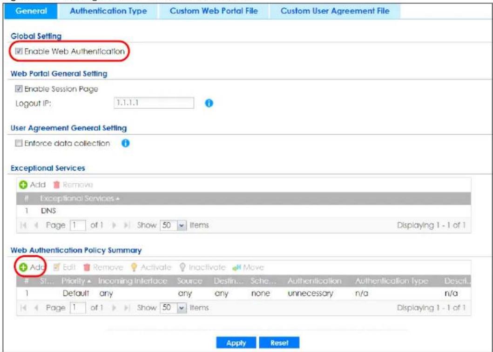Click 'unnecessary' authentication cell

[x=311, y=293]
